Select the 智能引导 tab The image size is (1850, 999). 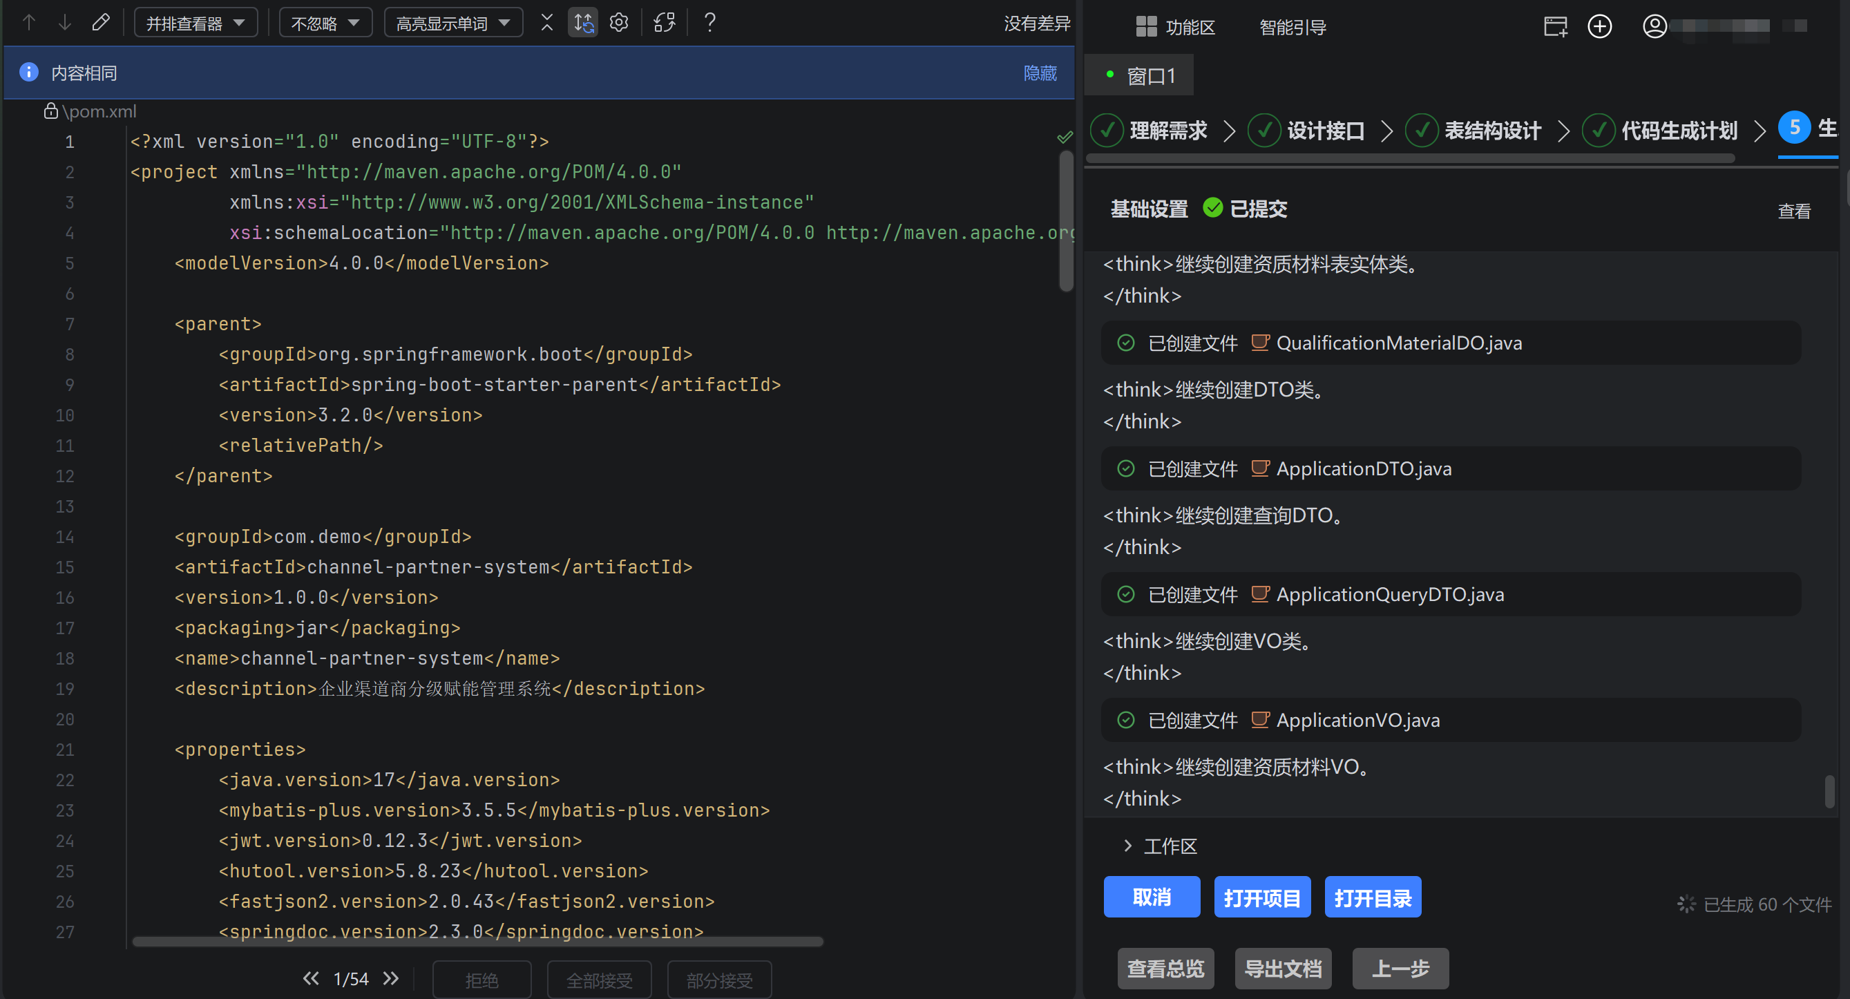(1293, 28)
